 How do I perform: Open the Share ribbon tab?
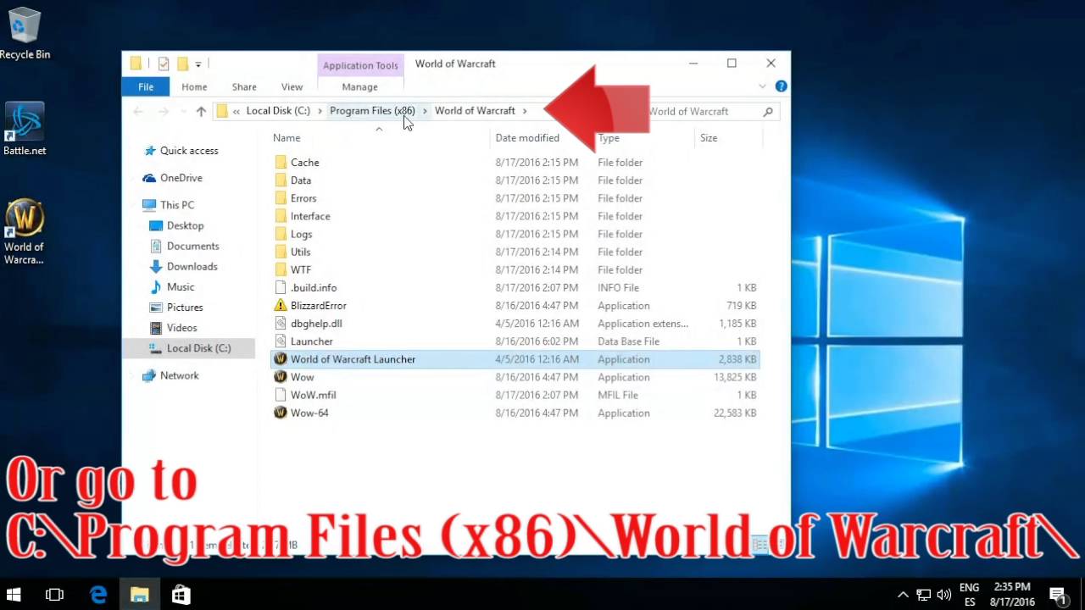point(244,86)
